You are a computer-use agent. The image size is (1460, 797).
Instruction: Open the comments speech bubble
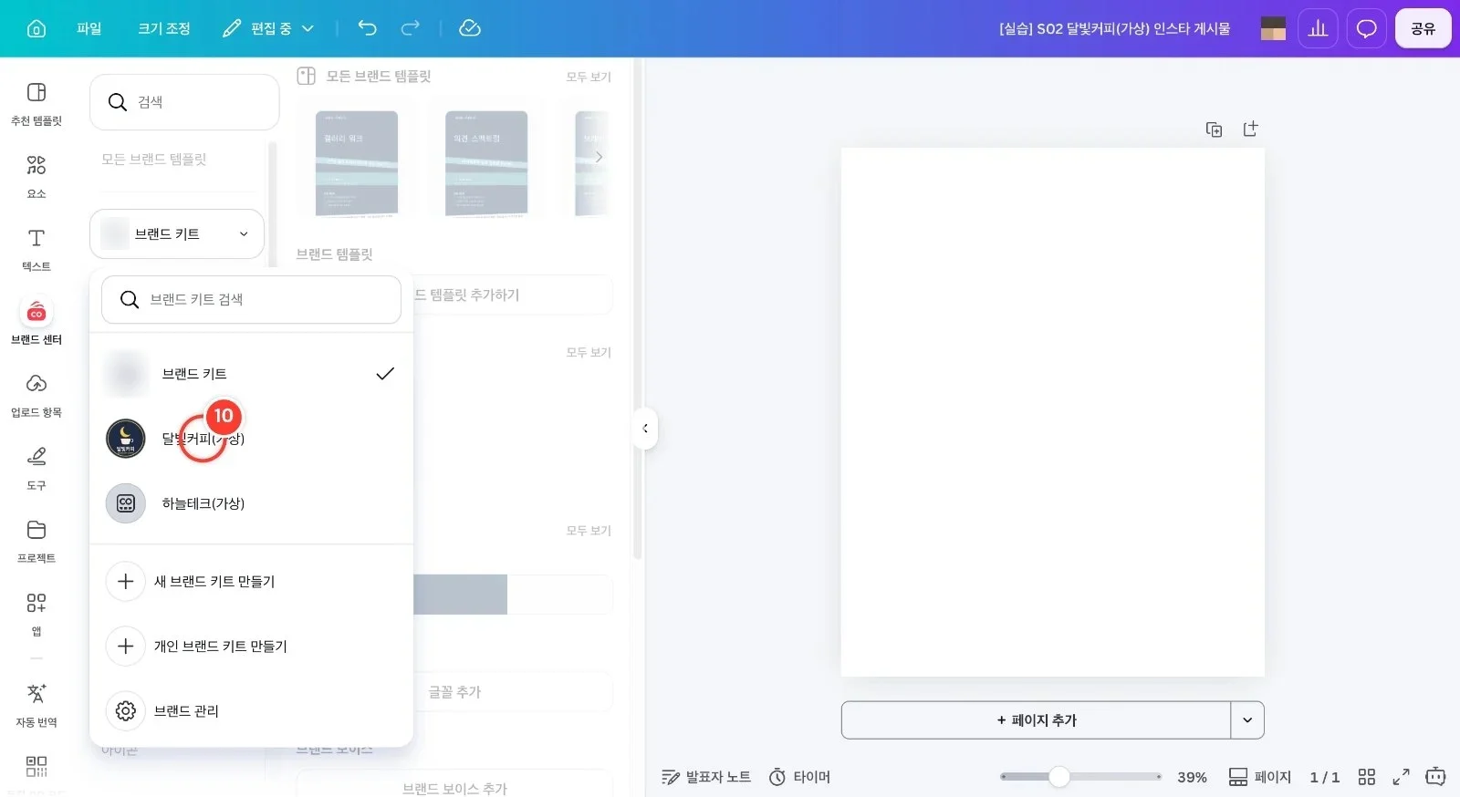(1366, 28)
